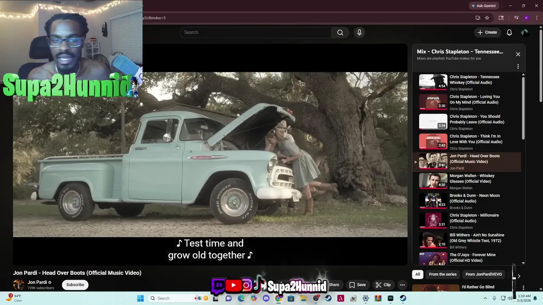
Task: Open Think I'm In Love With You video
Action: [x=467, y=142]
